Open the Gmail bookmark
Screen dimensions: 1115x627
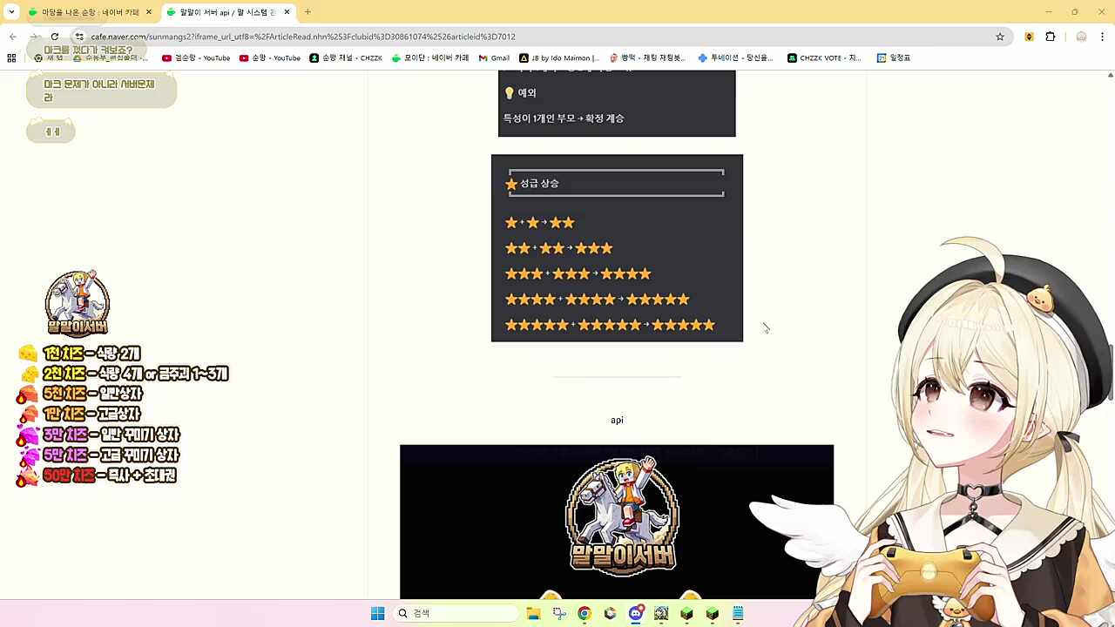pos(494,58)
